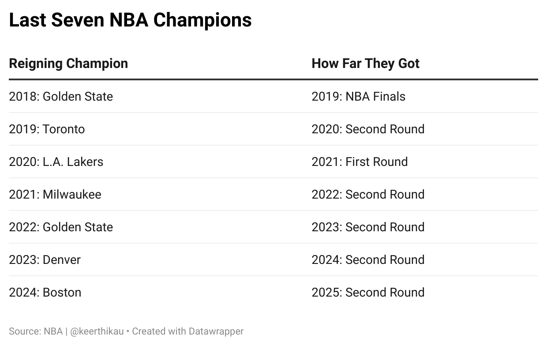The height and width of the screenshot is (346, 547).
Task: Click the "2022: Second Round" result cell
Action: click(x=368, y=195)
